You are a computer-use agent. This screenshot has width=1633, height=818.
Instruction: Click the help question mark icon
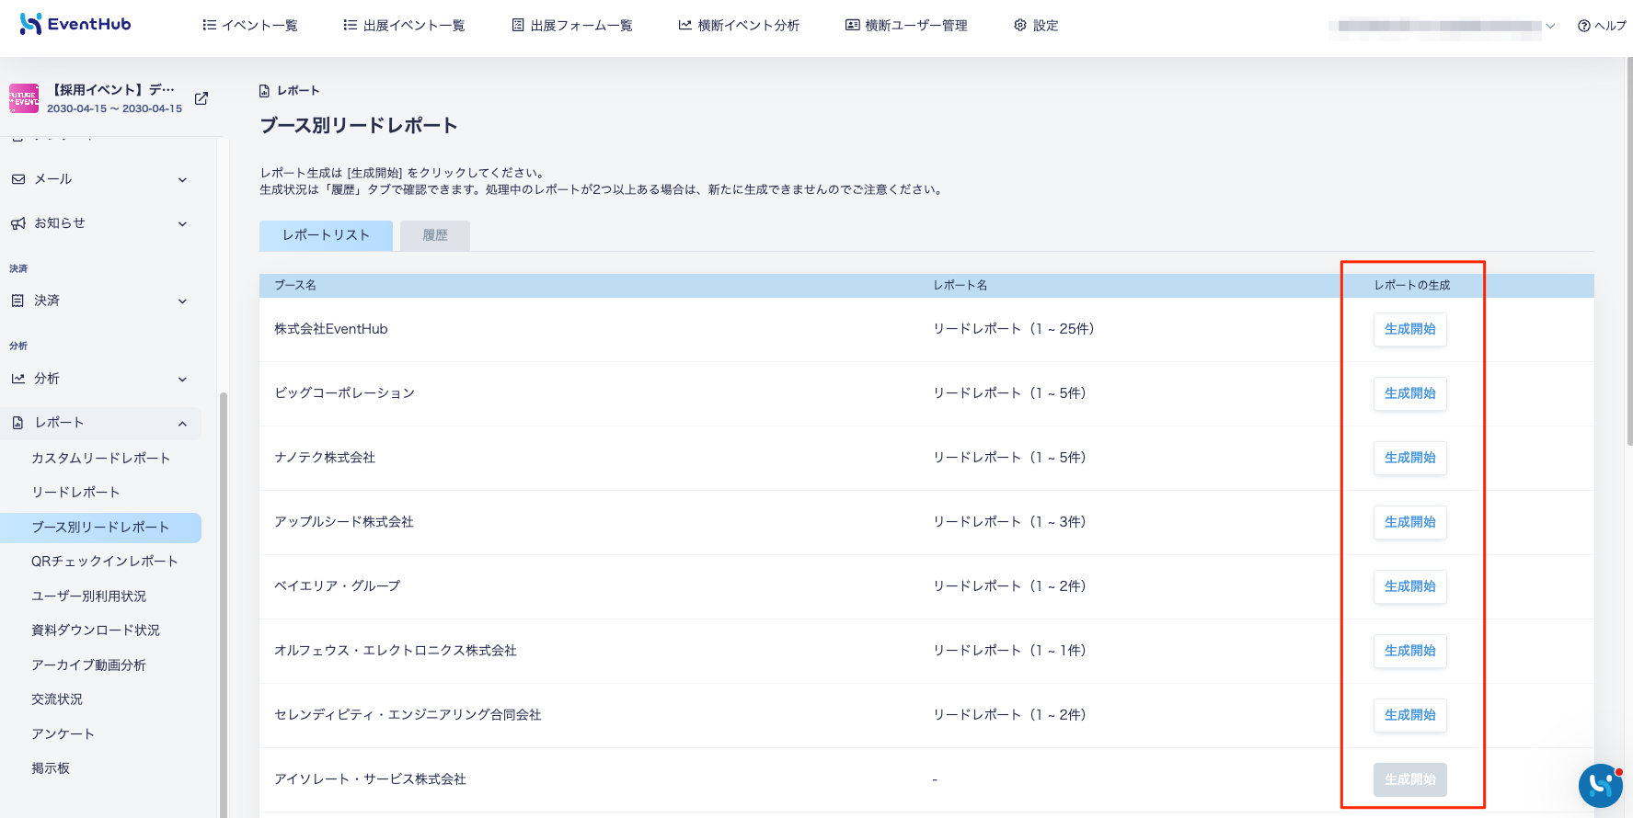point(1583,26)
